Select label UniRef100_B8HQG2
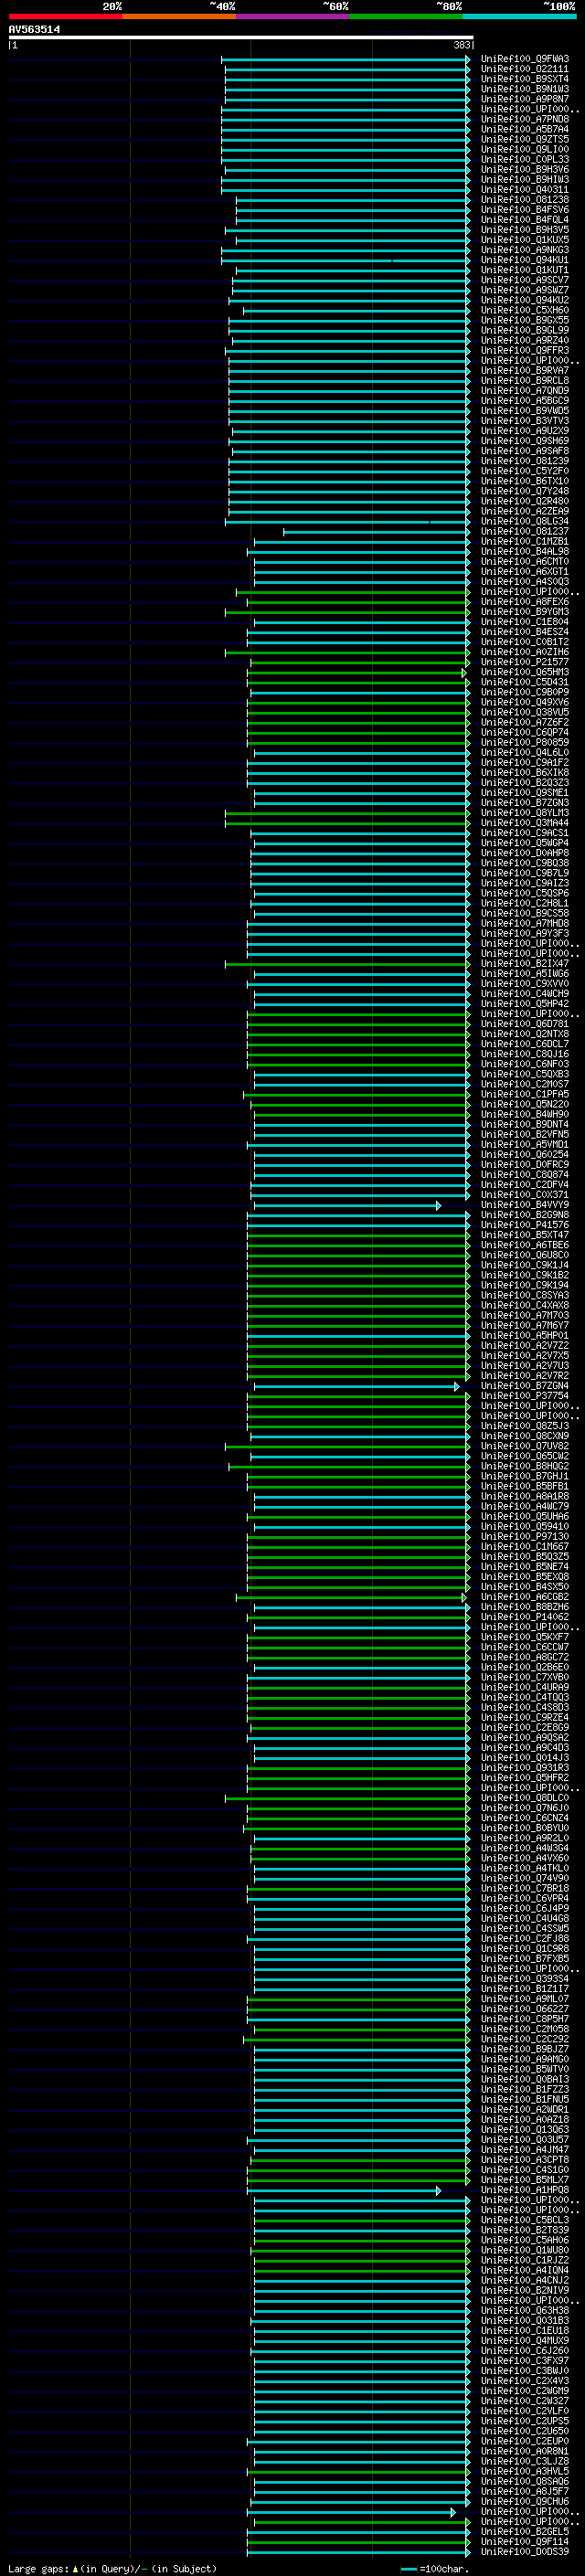 coord(525,1466)
